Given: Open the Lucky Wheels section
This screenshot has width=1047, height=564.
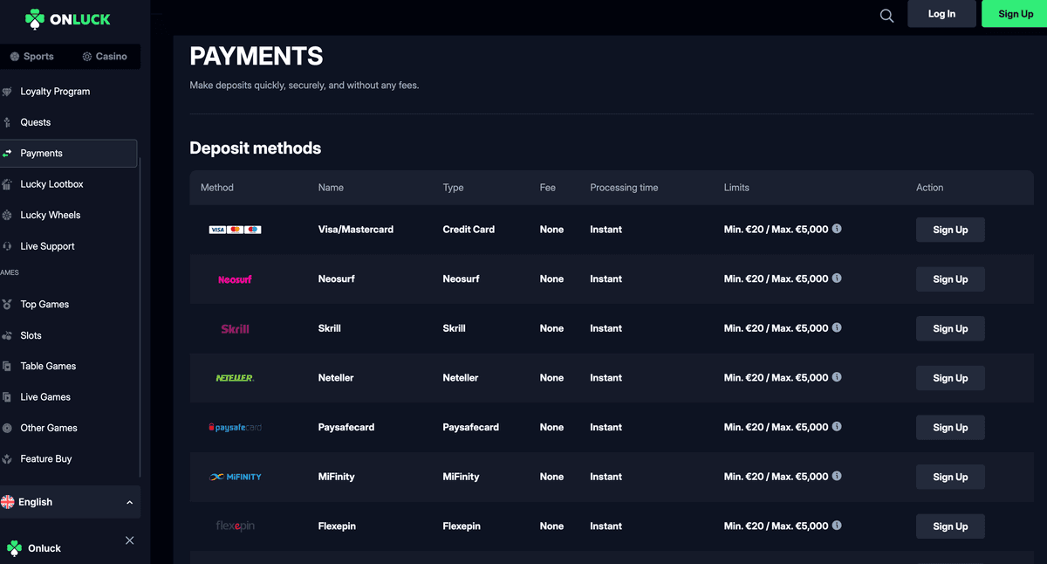Looking at the screenshot, I should point(49,215).
